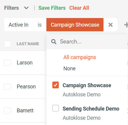Tick the select-all checkbox beside Last Name

[8, 44]
